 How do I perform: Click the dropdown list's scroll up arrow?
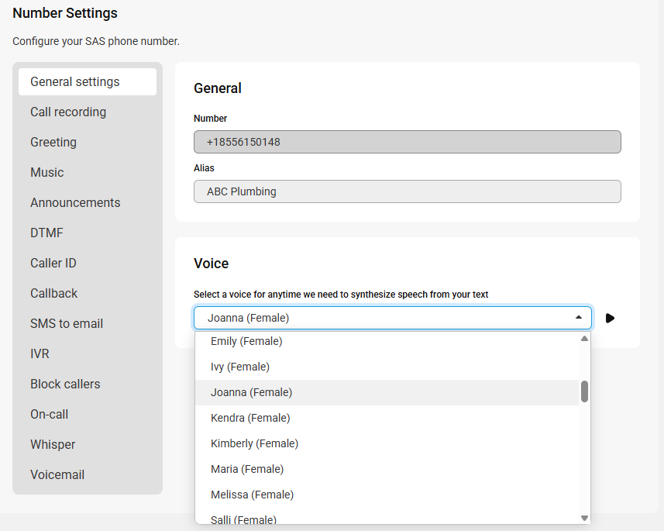pos(584,338)
